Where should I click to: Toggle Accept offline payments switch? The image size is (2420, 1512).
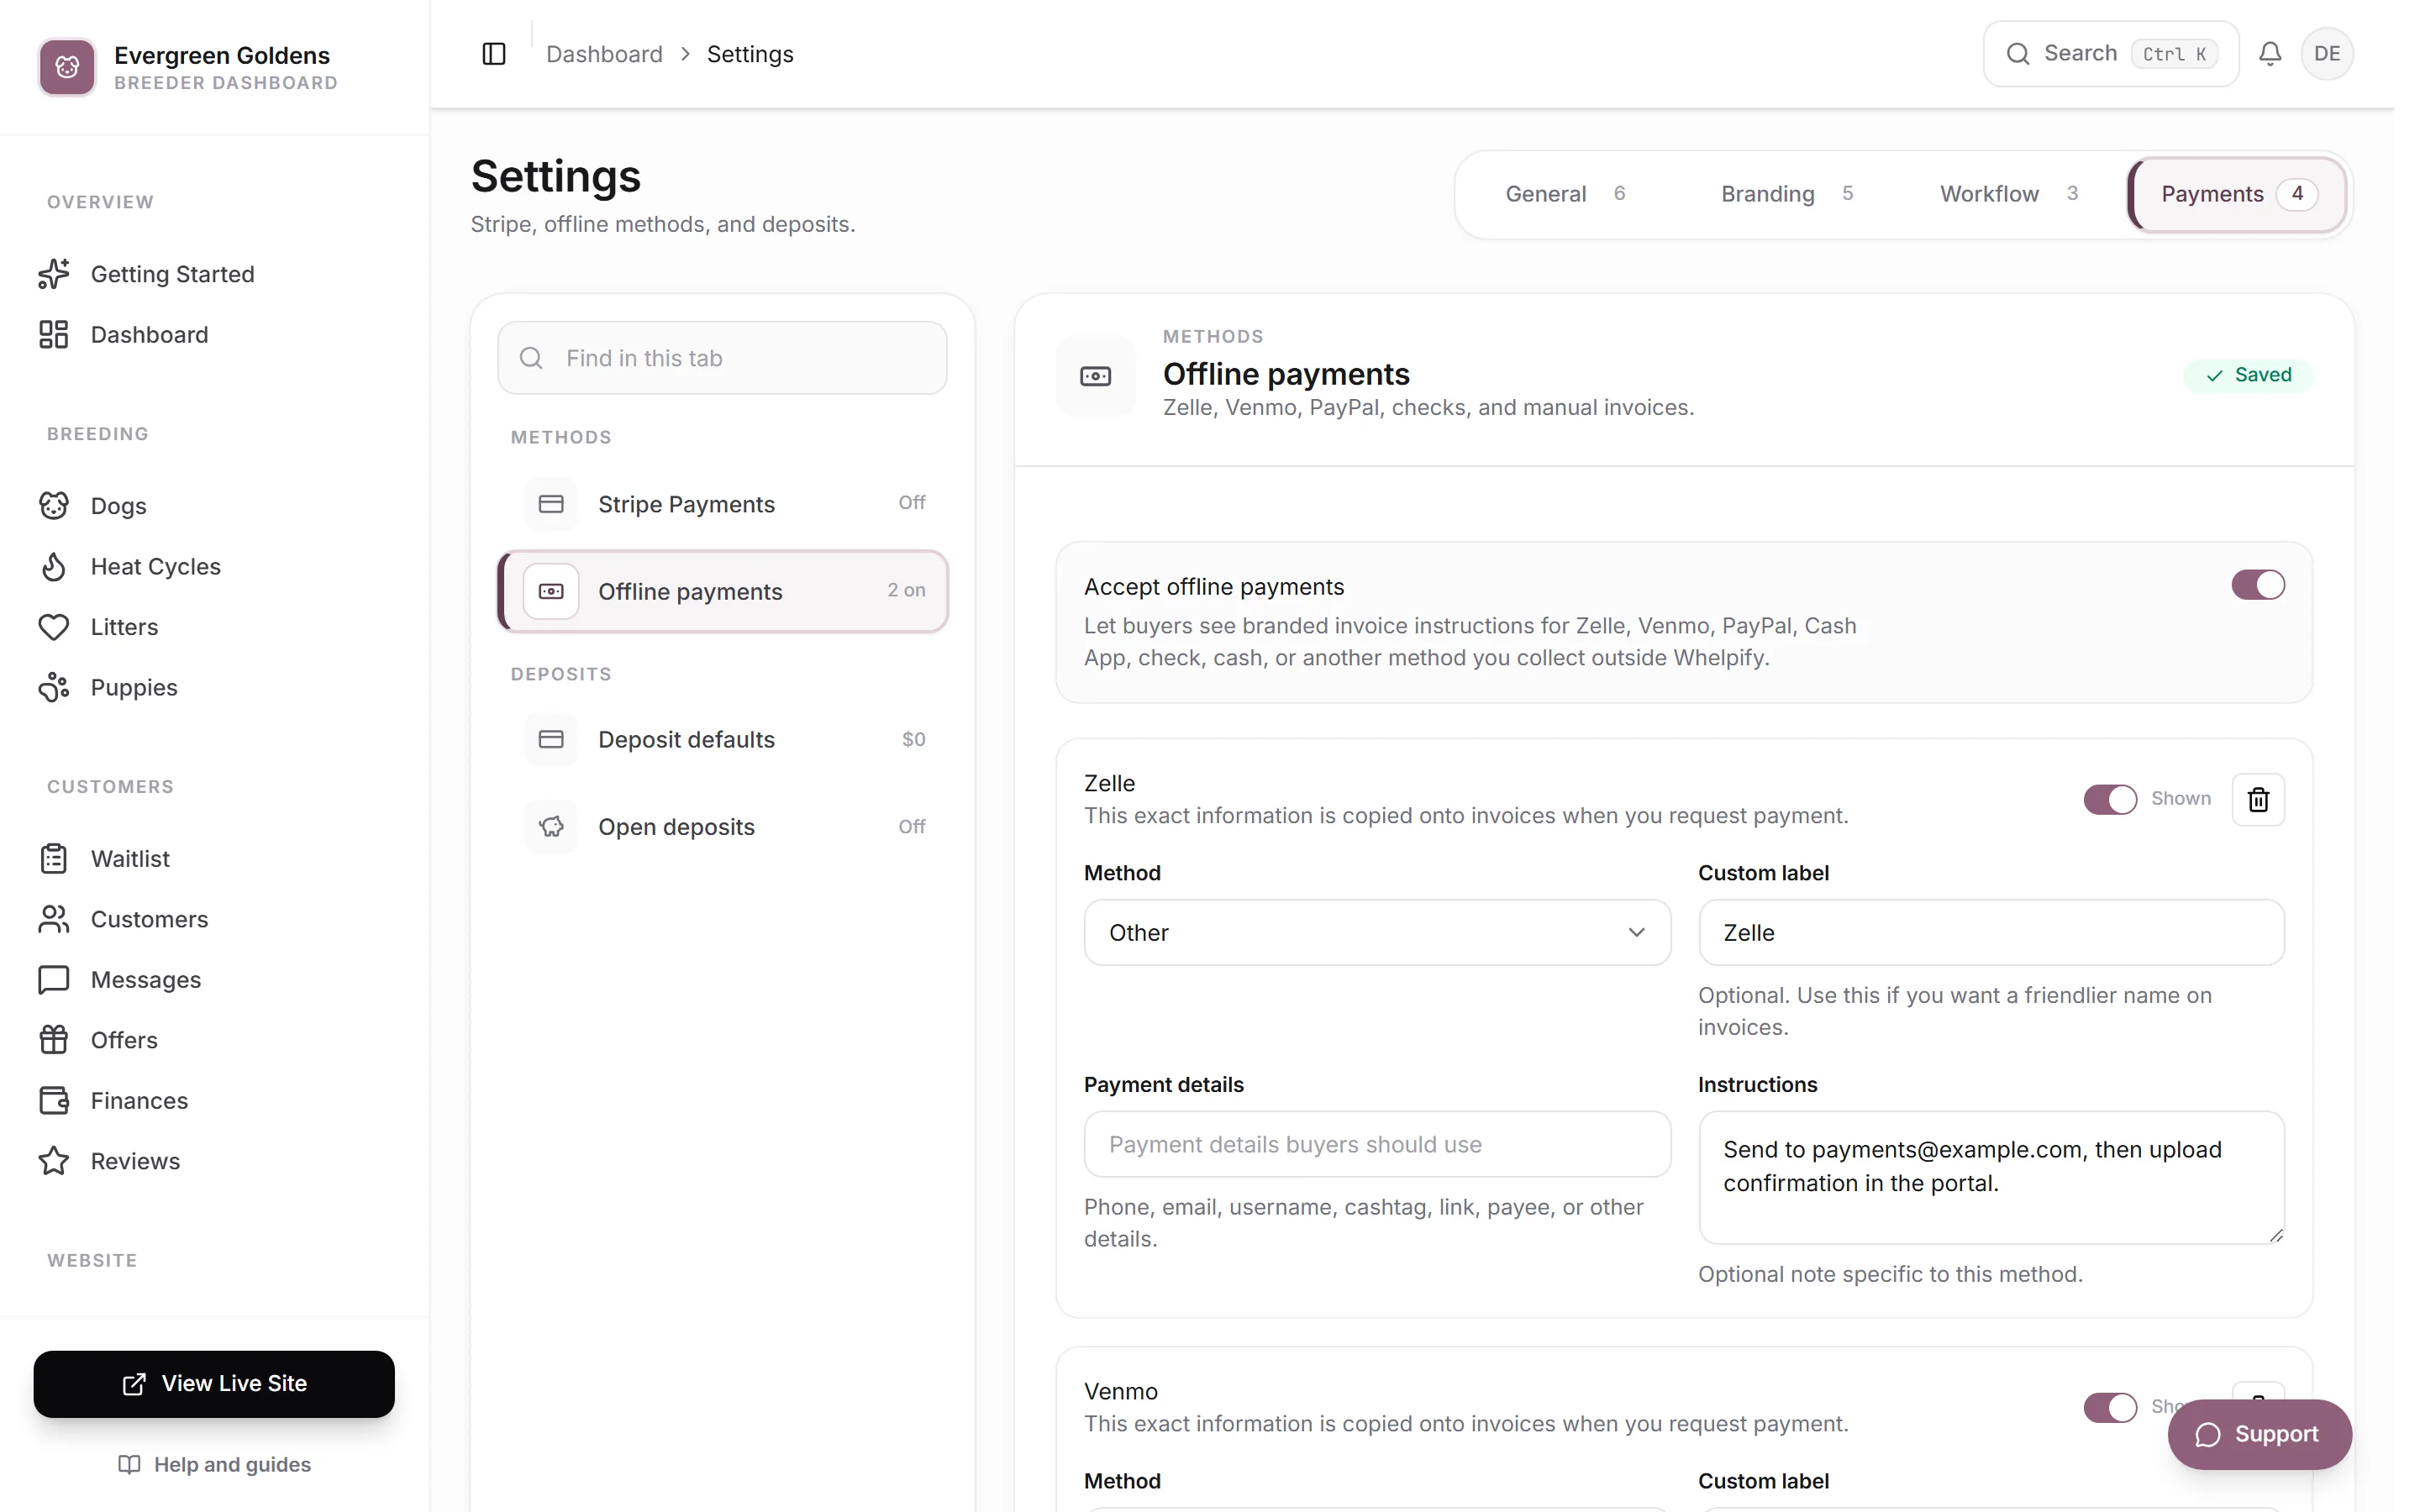point(2258,585)
